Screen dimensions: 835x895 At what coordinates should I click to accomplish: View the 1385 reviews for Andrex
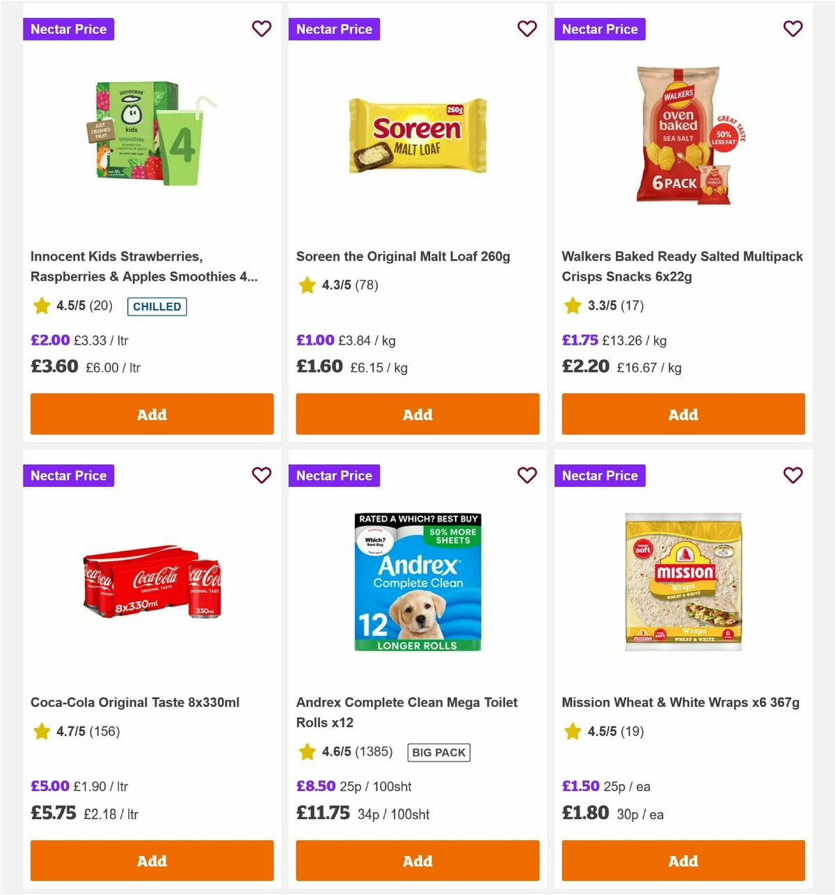(374, 752)
